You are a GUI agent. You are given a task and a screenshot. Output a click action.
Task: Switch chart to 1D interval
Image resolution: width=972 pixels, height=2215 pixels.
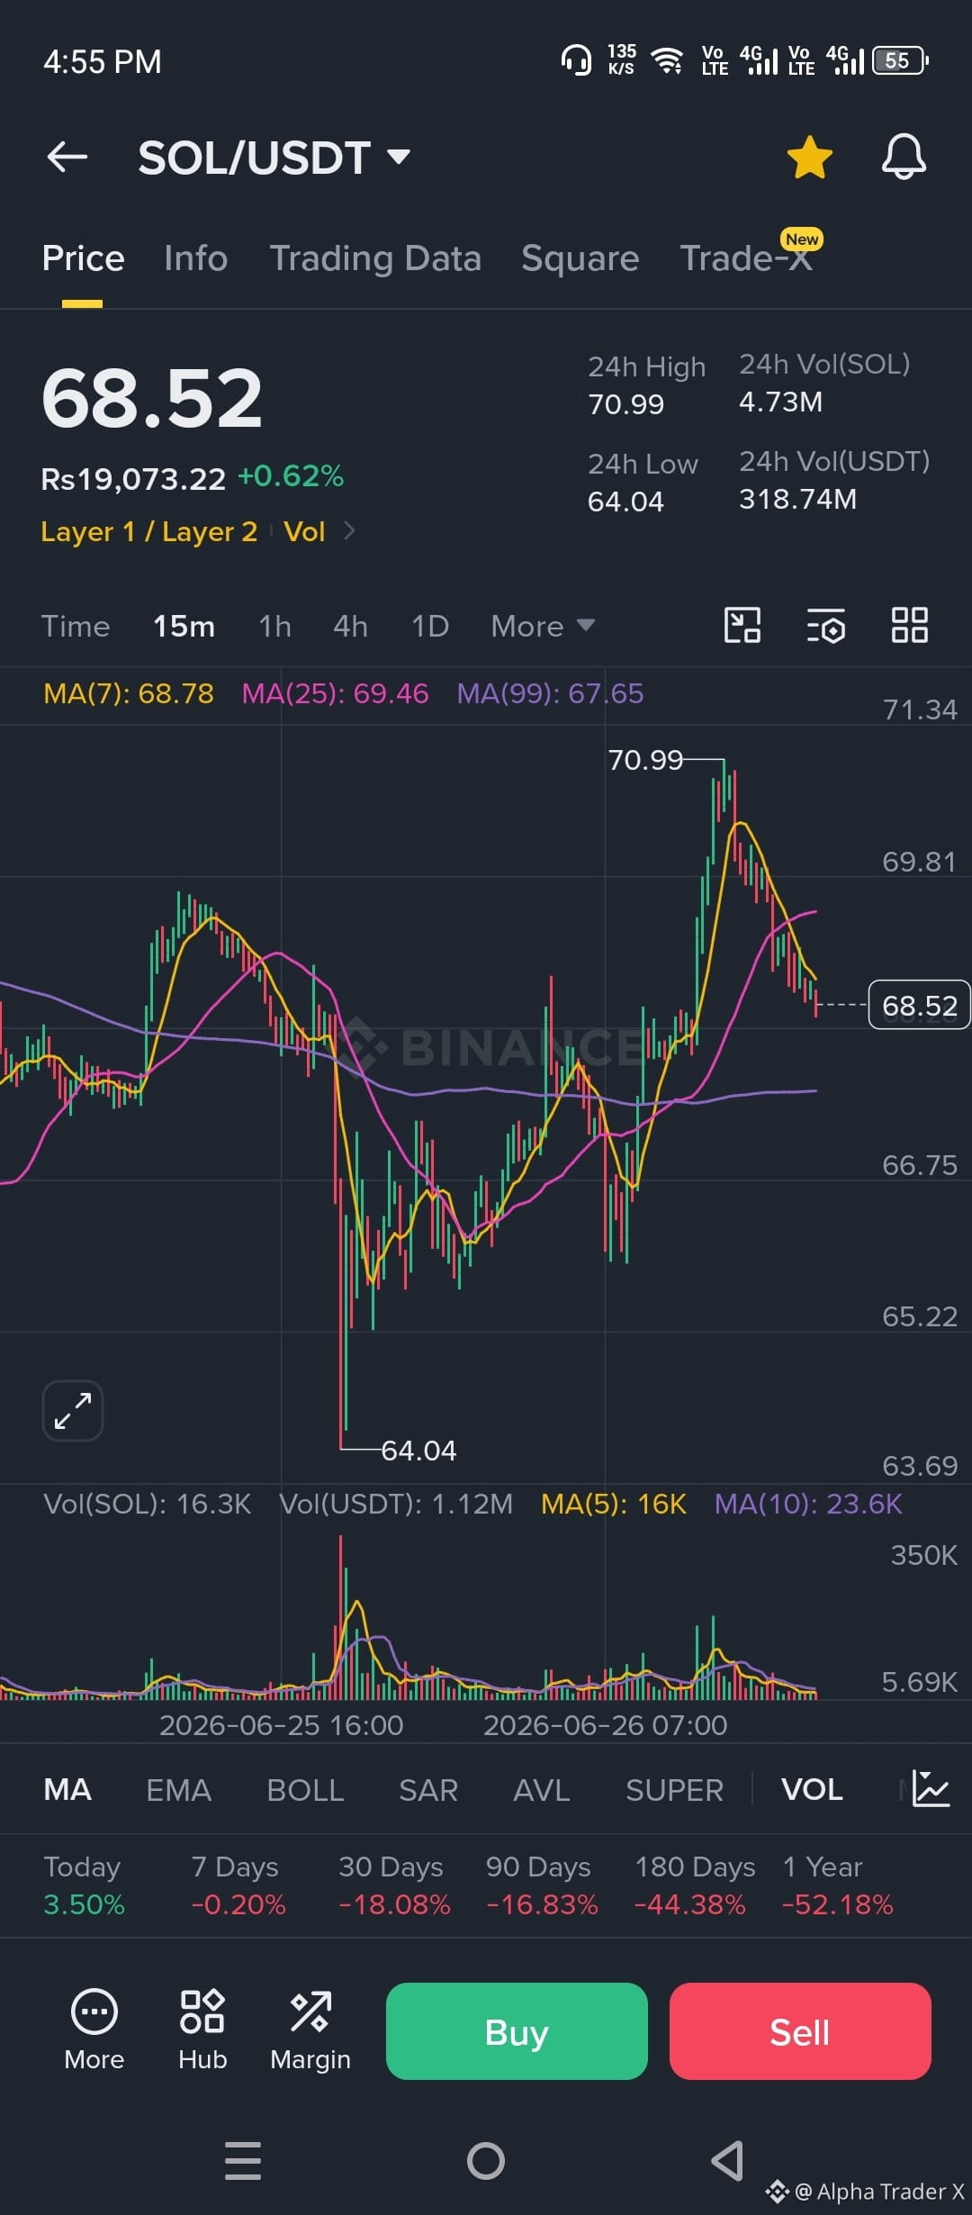tap(430, 626)
